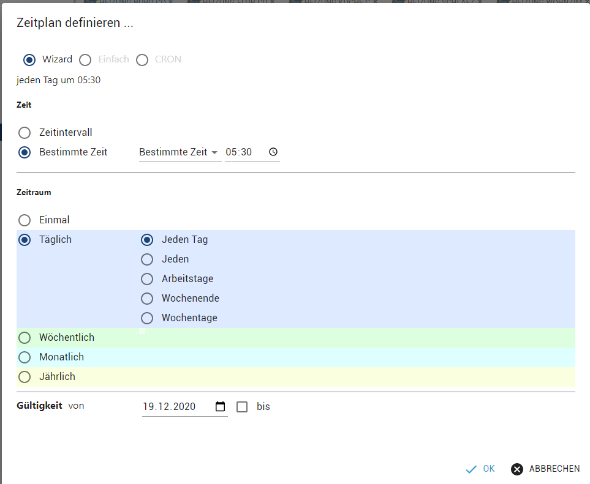Select Arbeitstage under daily options
Image resolution: width=590 pixels, height=484 pixels.
click(x=147, y=279)
